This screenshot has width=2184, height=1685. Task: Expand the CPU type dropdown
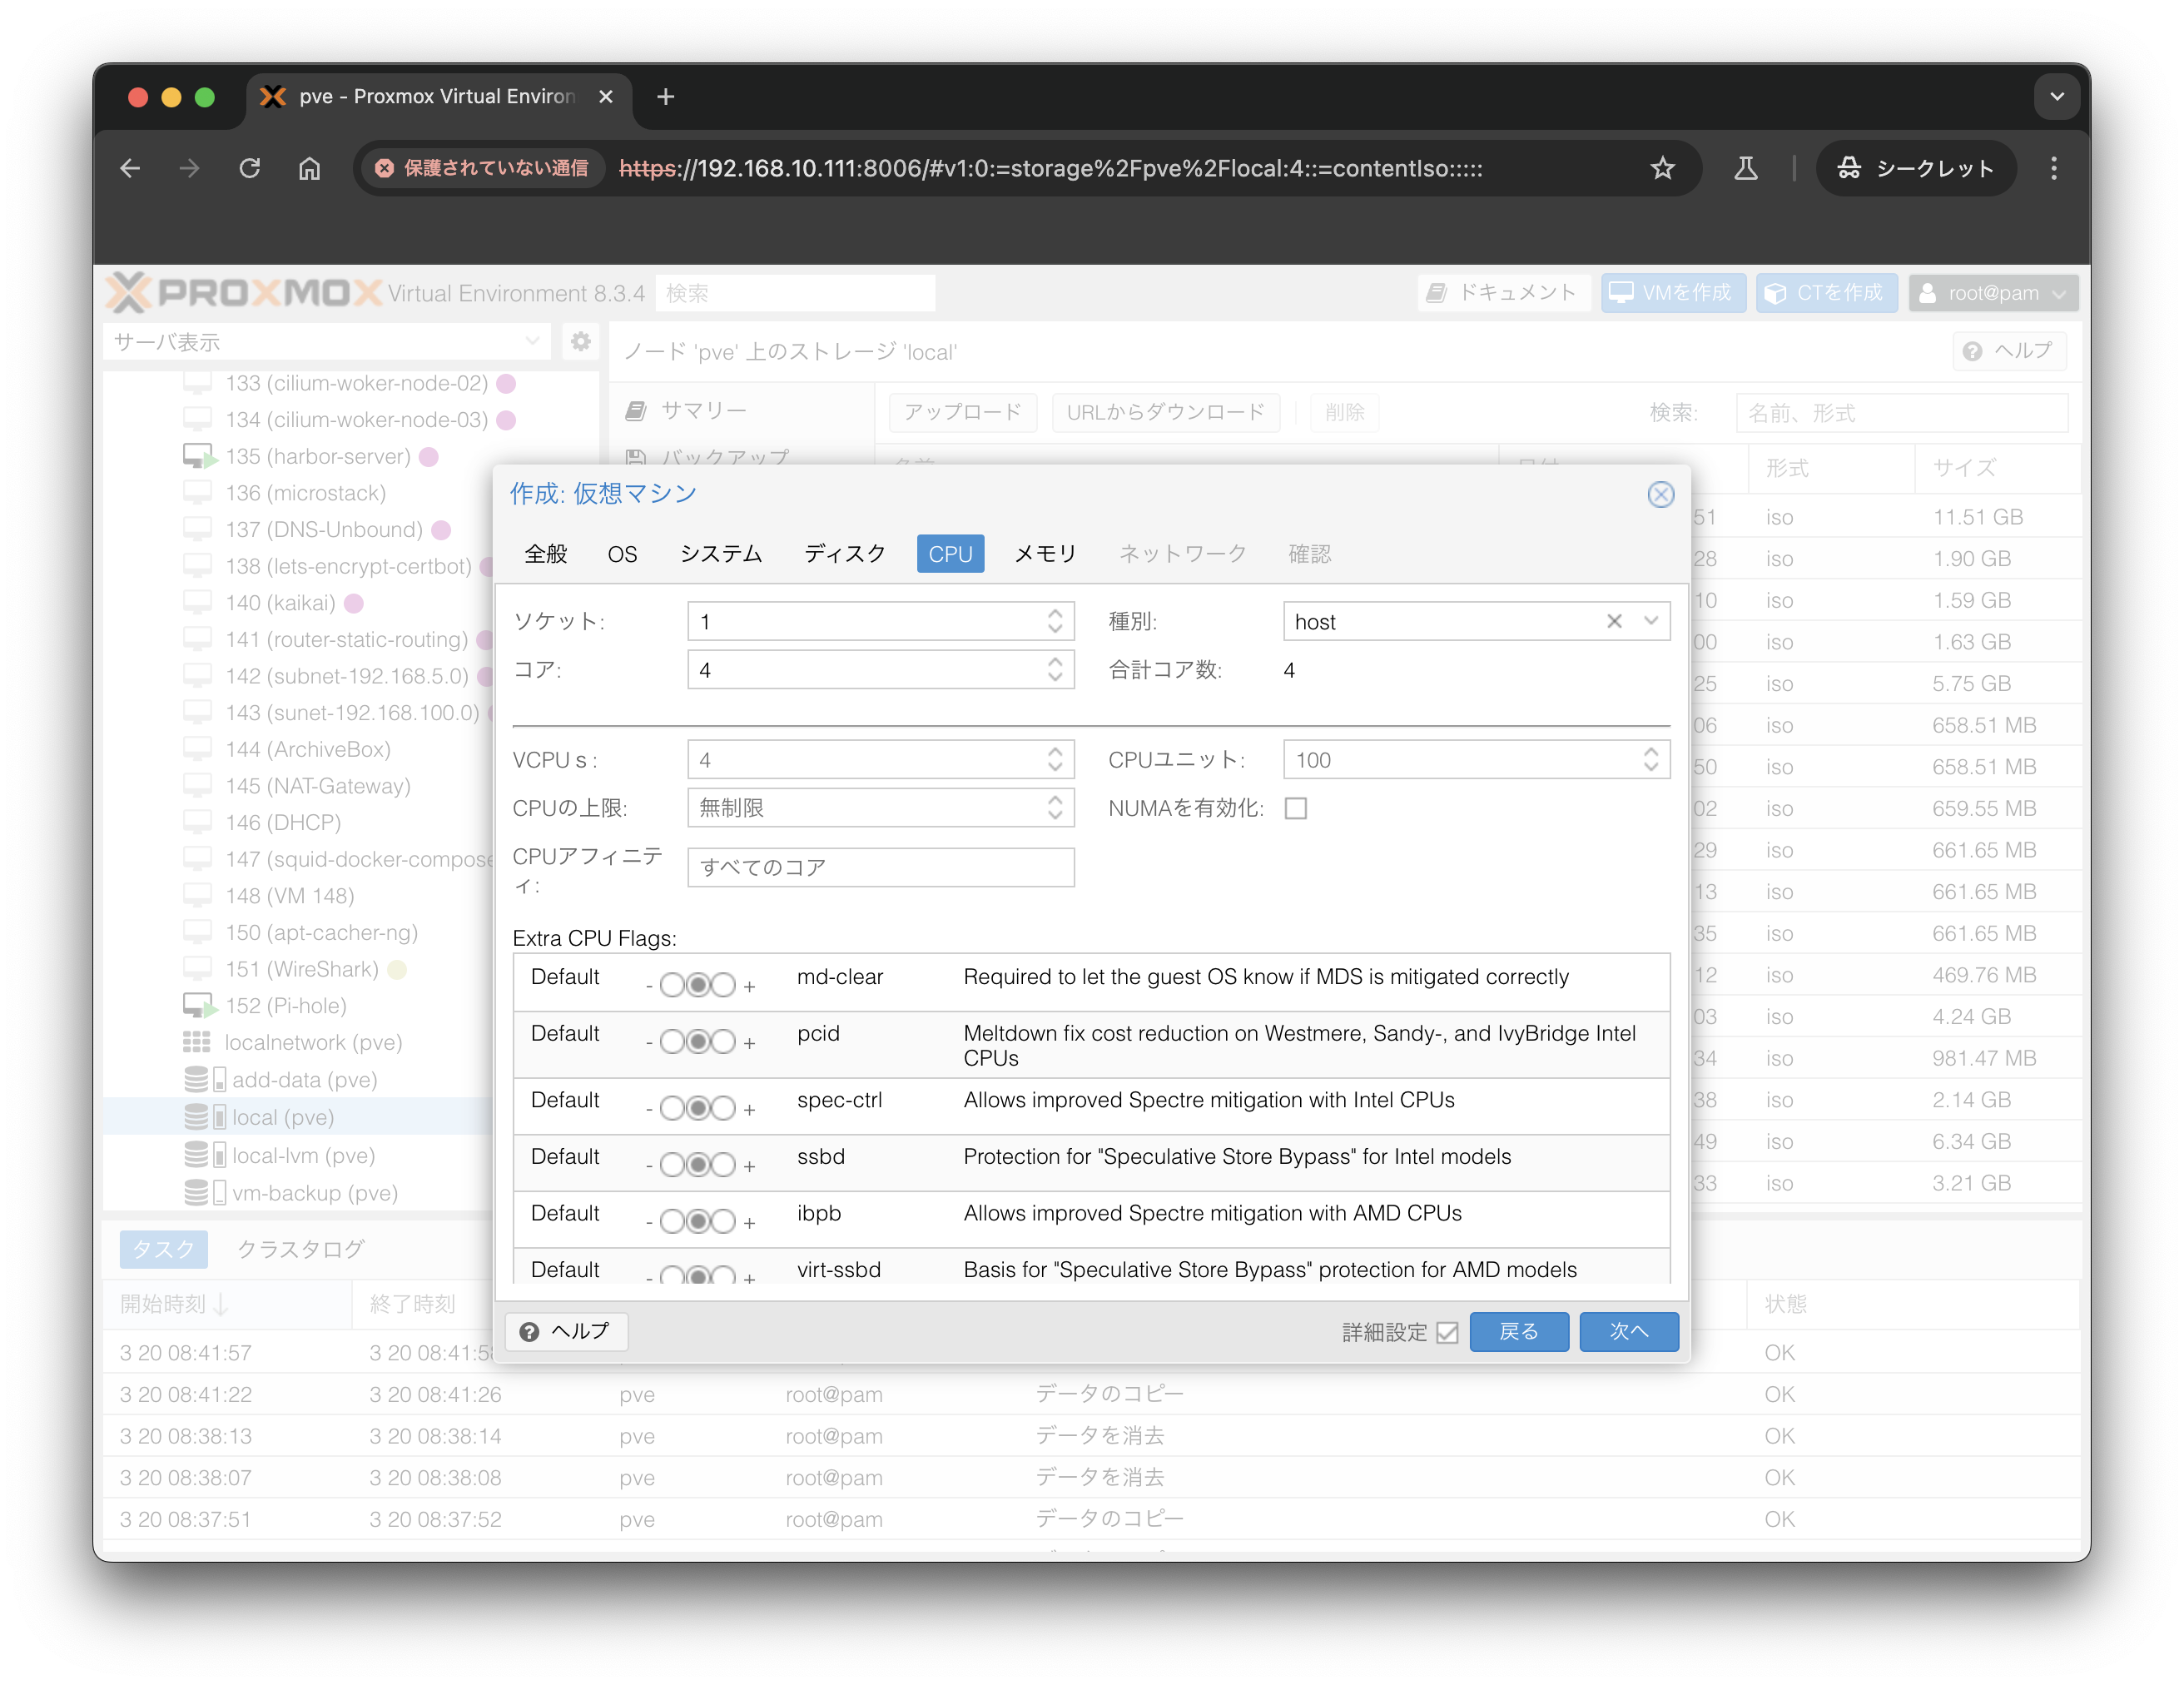tap(1651, 621)
